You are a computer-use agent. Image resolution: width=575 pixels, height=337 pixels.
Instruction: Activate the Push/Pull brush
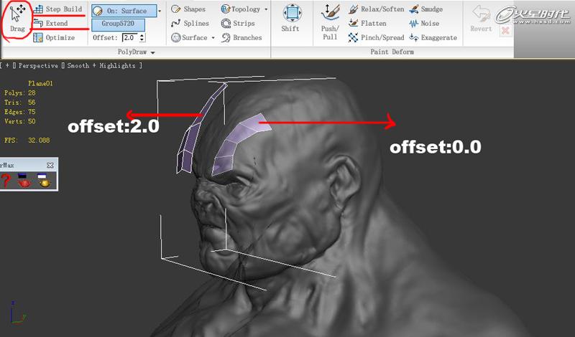330,22
